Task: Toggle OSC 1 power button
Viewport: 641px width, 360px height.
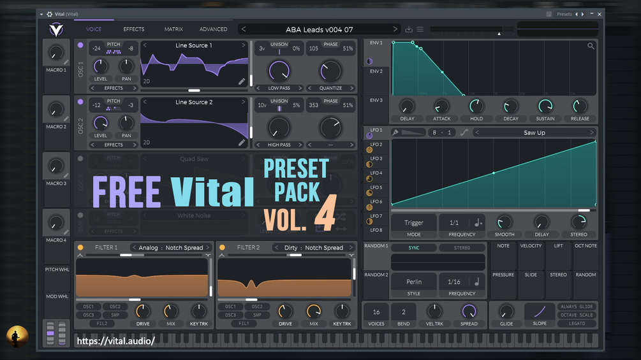Action: point(80,45)
